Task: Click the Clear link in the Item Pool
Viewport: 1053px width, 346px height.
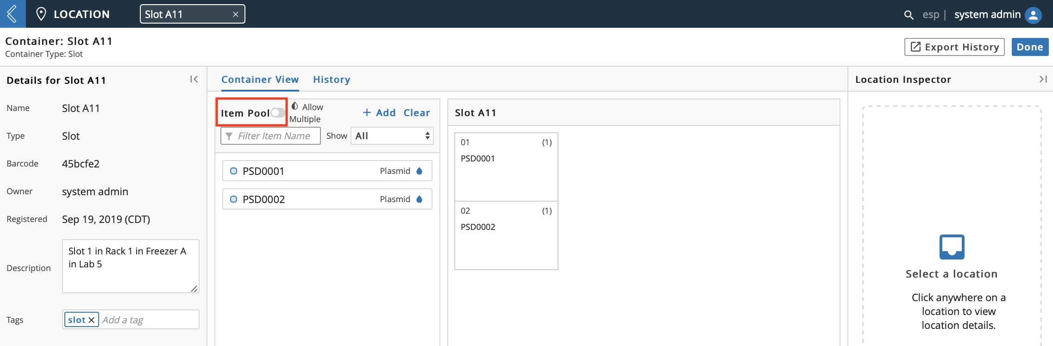Action: click(417, 113)
